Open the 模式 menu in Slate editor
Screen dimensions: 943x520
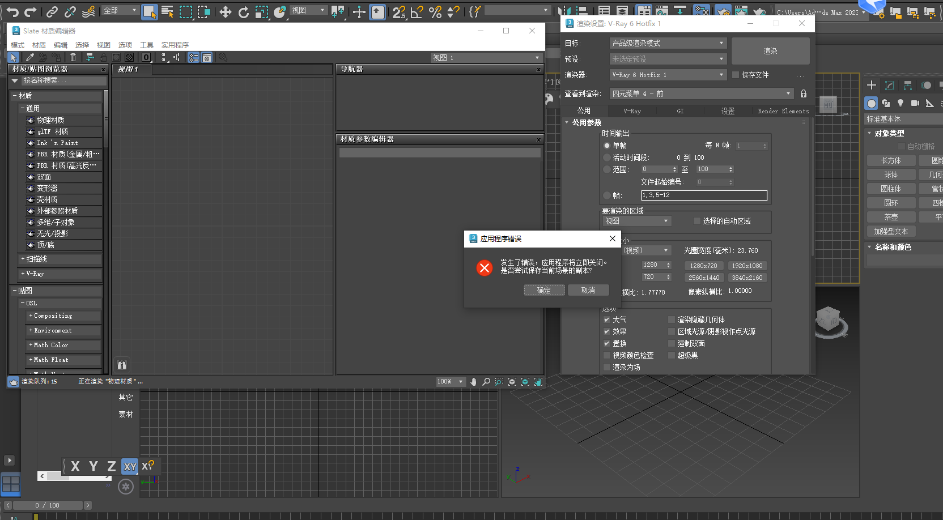18,45
